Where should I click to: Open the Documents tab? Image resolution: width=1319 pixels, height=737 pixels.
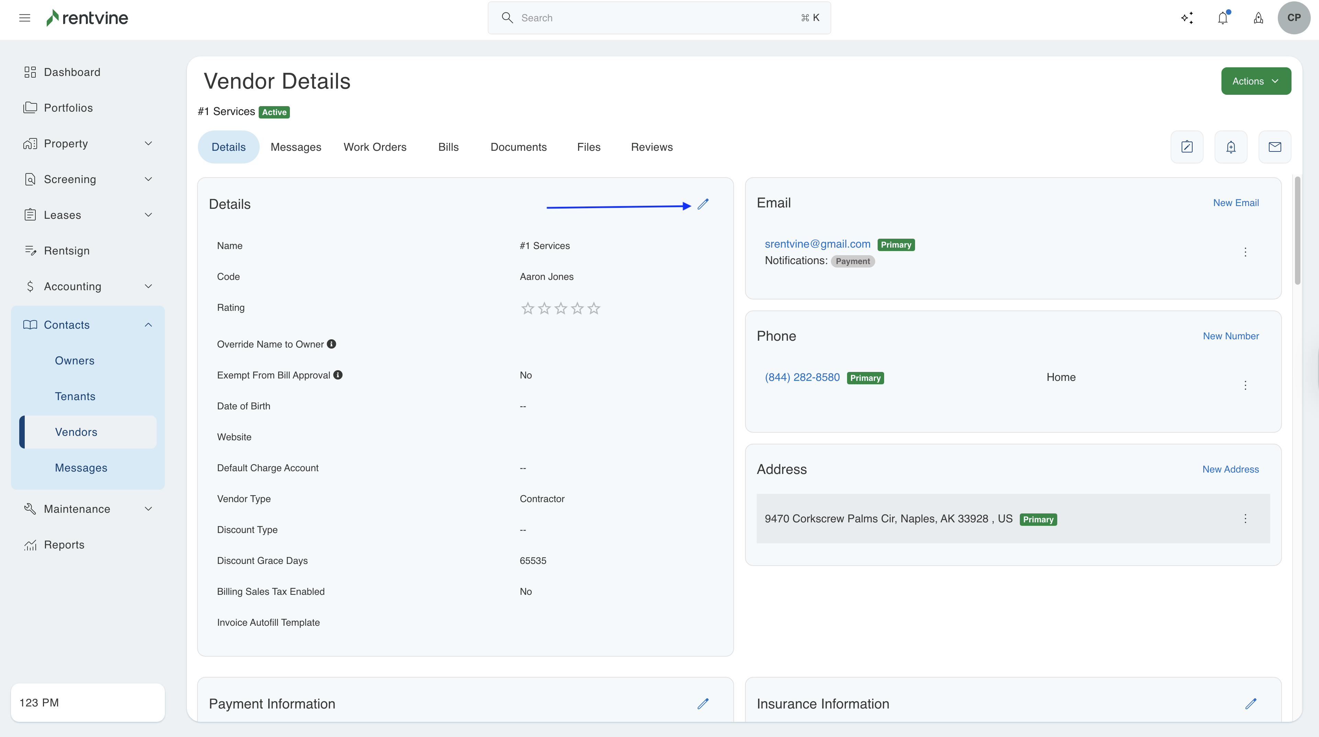click(x=518, y=147)
